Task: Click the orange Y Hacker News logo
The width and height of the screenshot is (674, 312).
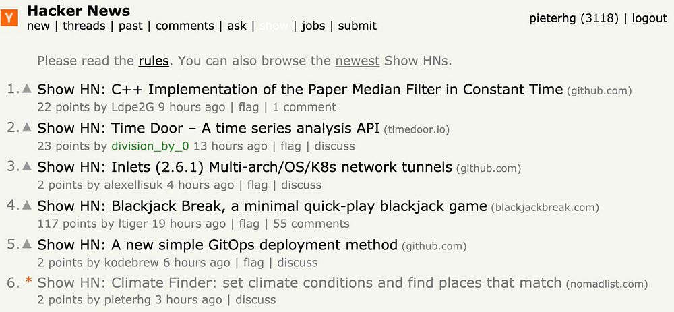Action: [x=9, y=18]
